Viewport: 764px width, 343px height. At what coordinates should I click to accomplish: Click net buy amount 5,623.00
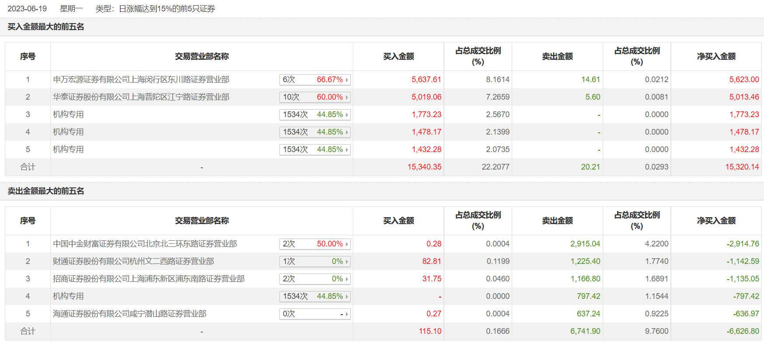click(x=744, y=80)
